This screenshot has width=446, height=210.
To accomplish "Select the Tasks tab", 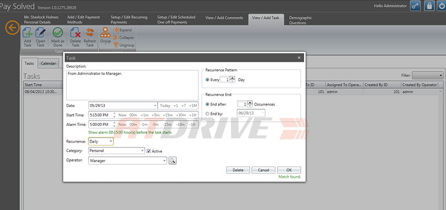I will click(29, 64).
